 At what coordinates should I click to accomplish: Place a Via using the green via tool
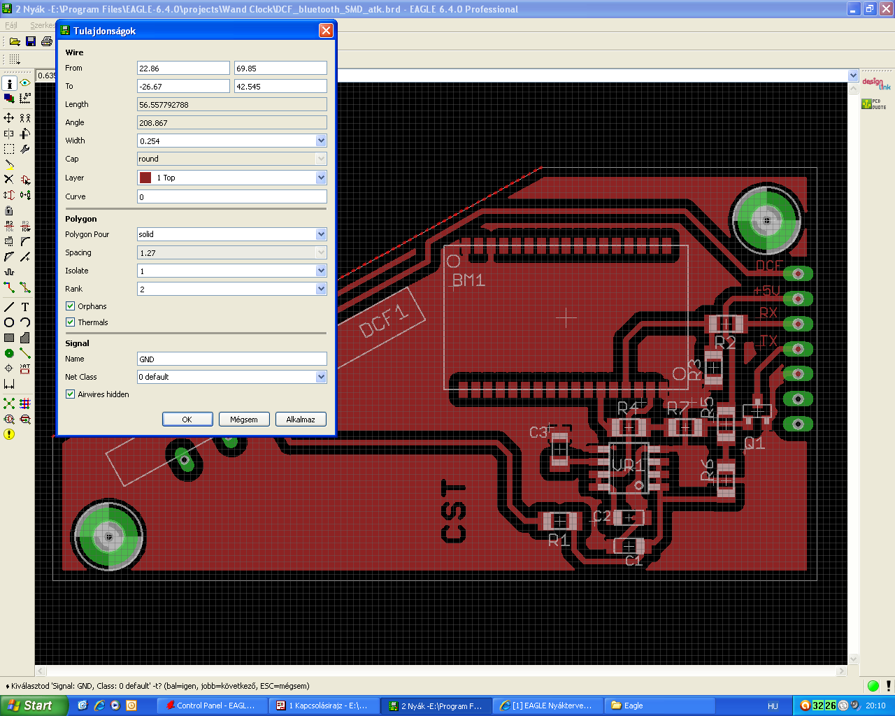pos(9,353)
